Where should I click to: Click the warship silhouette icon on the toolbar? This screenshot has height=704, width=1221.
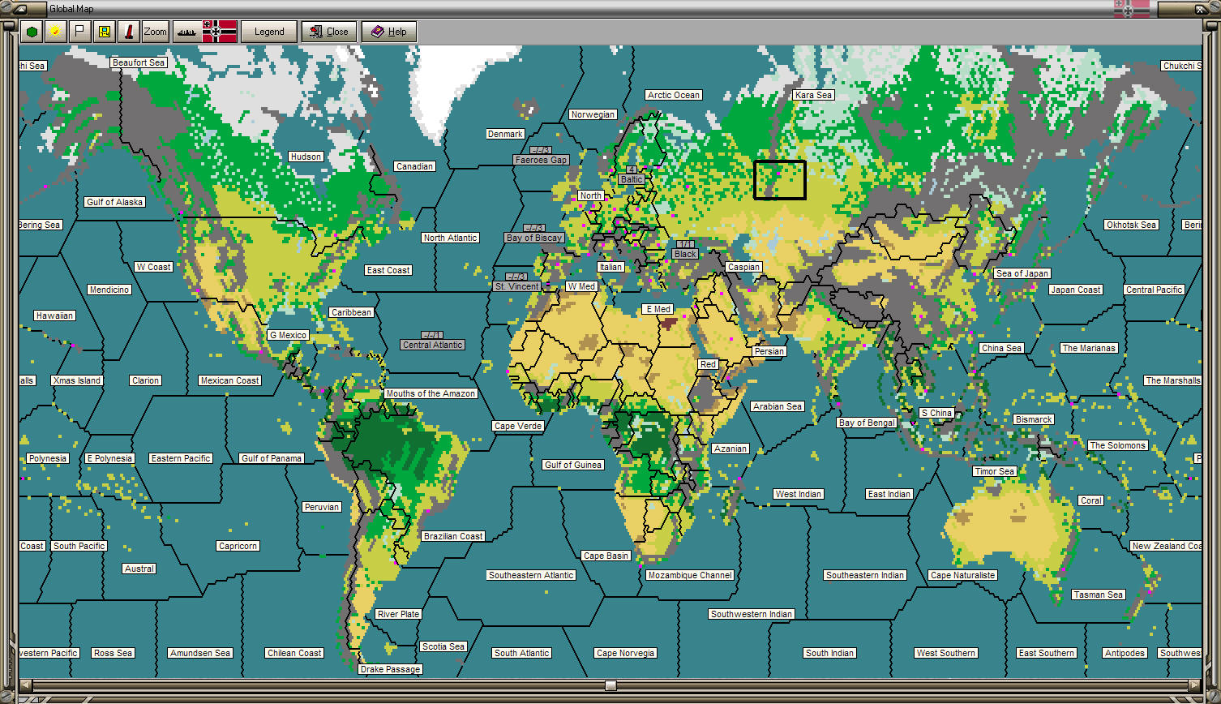[x=188, y=32]
